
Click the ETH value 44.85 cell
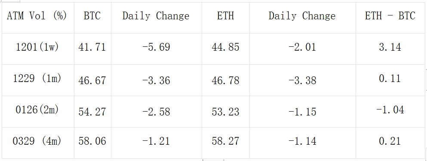point(226,49)
